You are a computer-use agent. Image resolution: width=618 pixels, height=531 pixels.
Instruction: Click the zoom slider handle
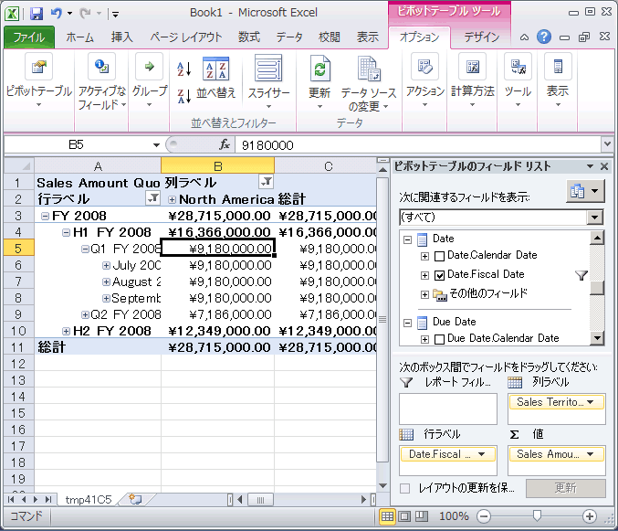coord(537,516)
